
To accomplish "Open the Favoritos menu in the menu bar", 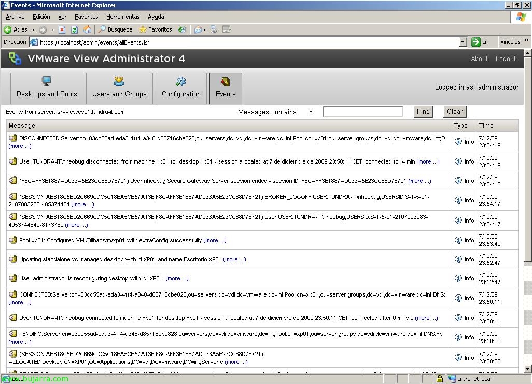I will (86, 17).
